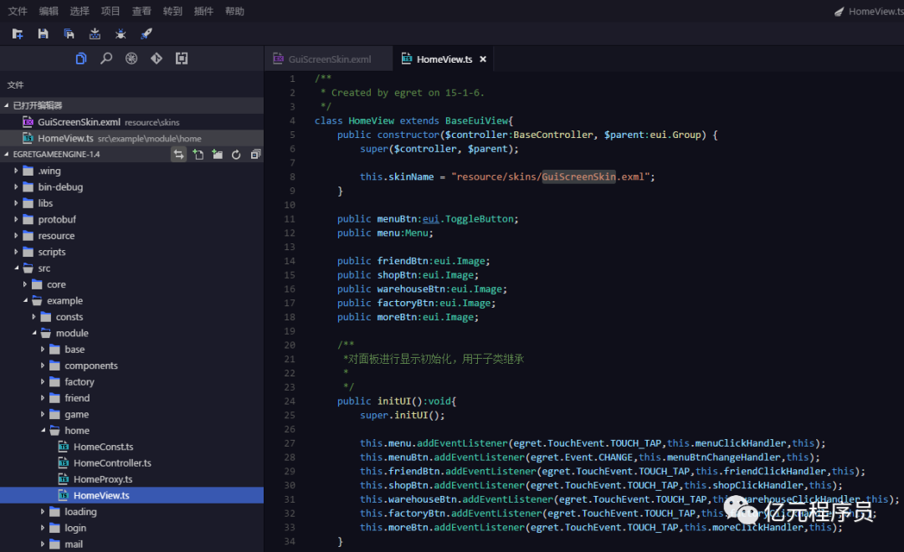This screenshot has width=904, height=552.
Task: Refresh the project file tree
Action: [236, 155]
